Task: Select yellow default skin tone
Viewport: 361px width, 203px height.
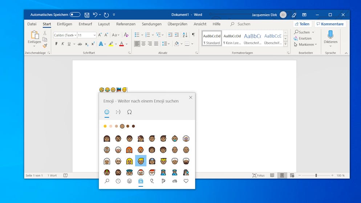Action: (x=105, y=126)
